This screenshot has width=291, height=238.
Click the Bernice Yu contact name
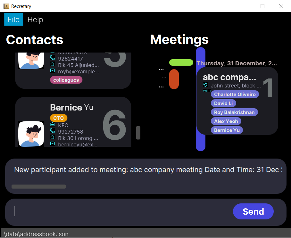tap(72, 107)
